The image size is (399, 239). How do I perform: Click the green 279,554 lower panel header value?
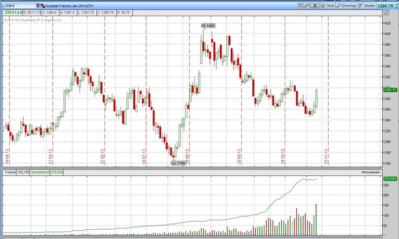click(57, 172)
